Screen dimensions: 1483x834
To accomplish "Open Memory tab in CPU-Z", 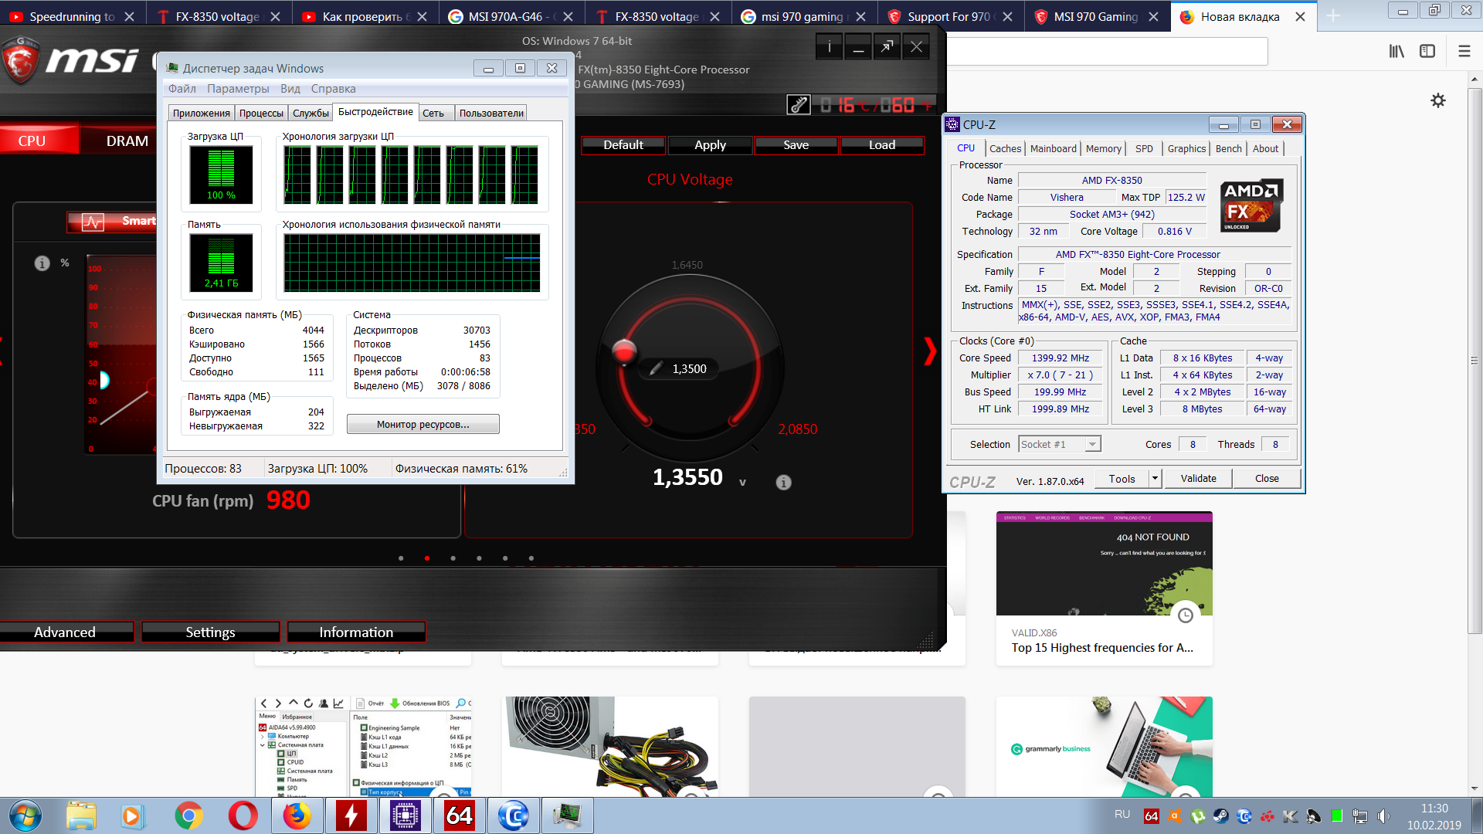I will tap(1103, 149).
